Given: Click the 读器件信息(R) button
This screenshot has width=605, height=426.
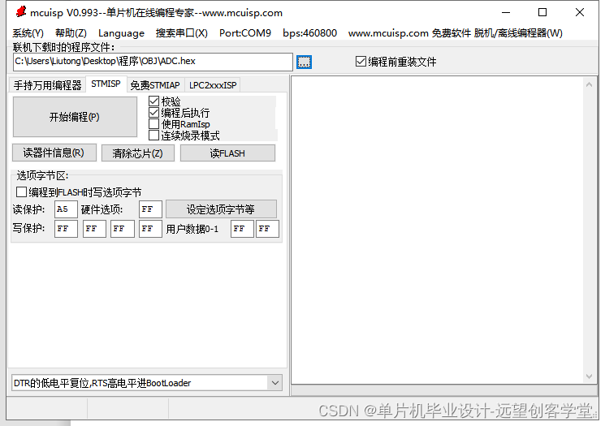Looking at the screenshot, I should coord(54,153).
